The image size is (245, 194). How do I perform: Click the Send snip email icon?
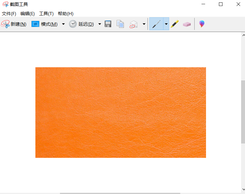[133, 24]
